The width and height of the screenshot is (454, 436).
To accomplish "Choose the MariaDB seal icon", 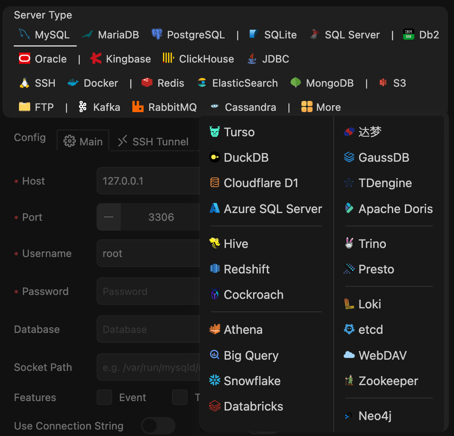I will click(x=88, y=35).
